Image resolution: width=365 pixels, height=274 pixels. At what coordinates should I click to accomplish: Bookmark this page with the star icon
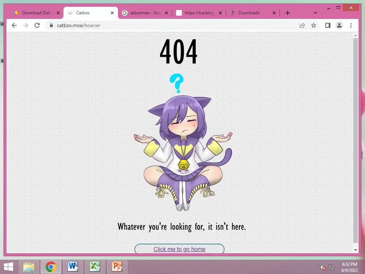click(x=314, y=25)
